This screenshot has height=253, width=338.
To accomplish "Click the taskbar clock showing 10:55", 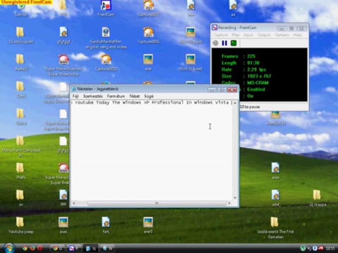I will tap(330, 248).
